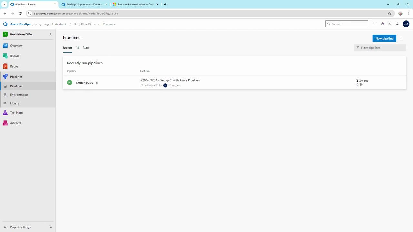Click the plus icon next to KodeKloudGifts
The width and height of the screenshot is (413, 232).
50,34
